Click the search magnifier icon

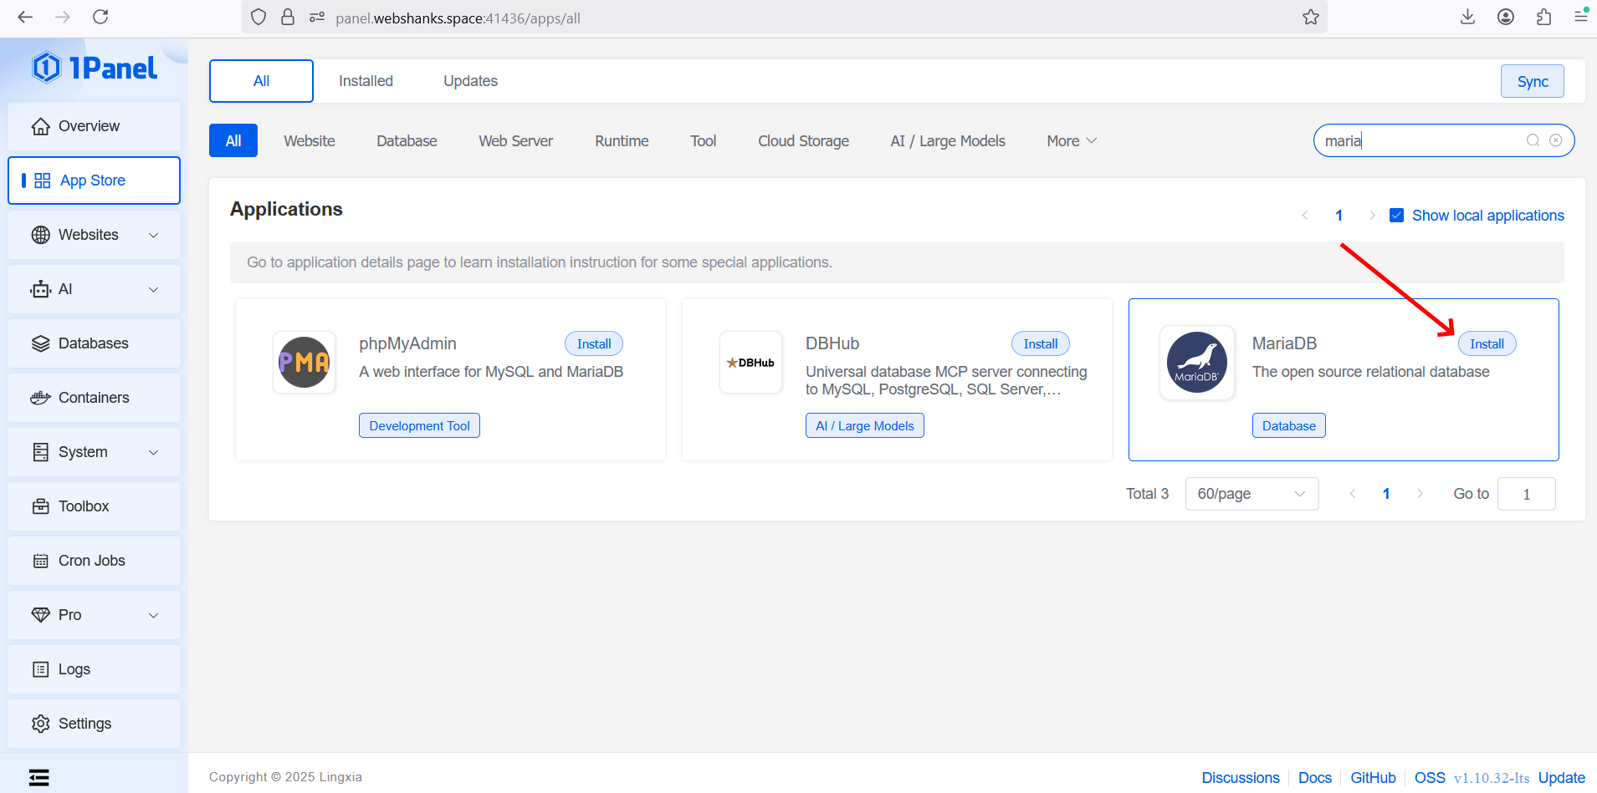coord(1533,140)
